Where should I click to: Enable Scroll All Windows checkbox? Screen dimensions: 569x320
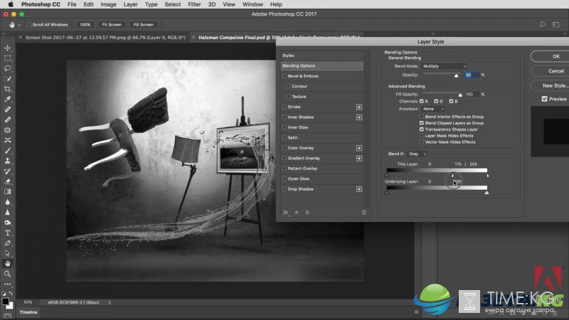tap(29, 25)
